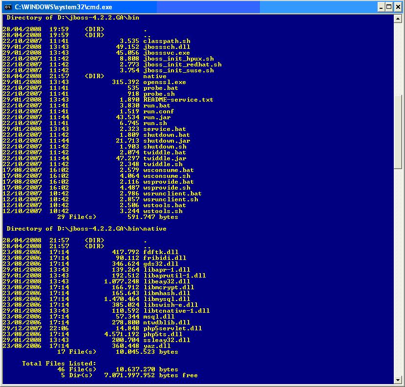Close the cmd.exe window
405x387 pixels.
[x=398, y=7]
